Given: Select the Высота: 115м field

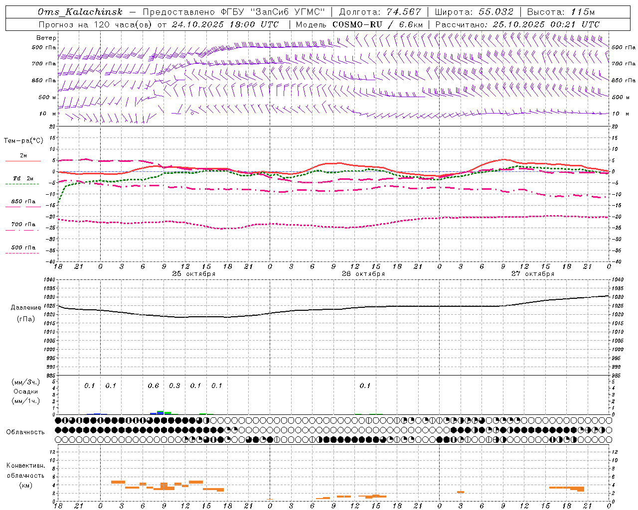Looking at the screenshot, I should tap(561, 12).
